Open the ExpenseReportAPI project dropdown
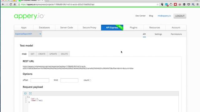 coord(28,34)
